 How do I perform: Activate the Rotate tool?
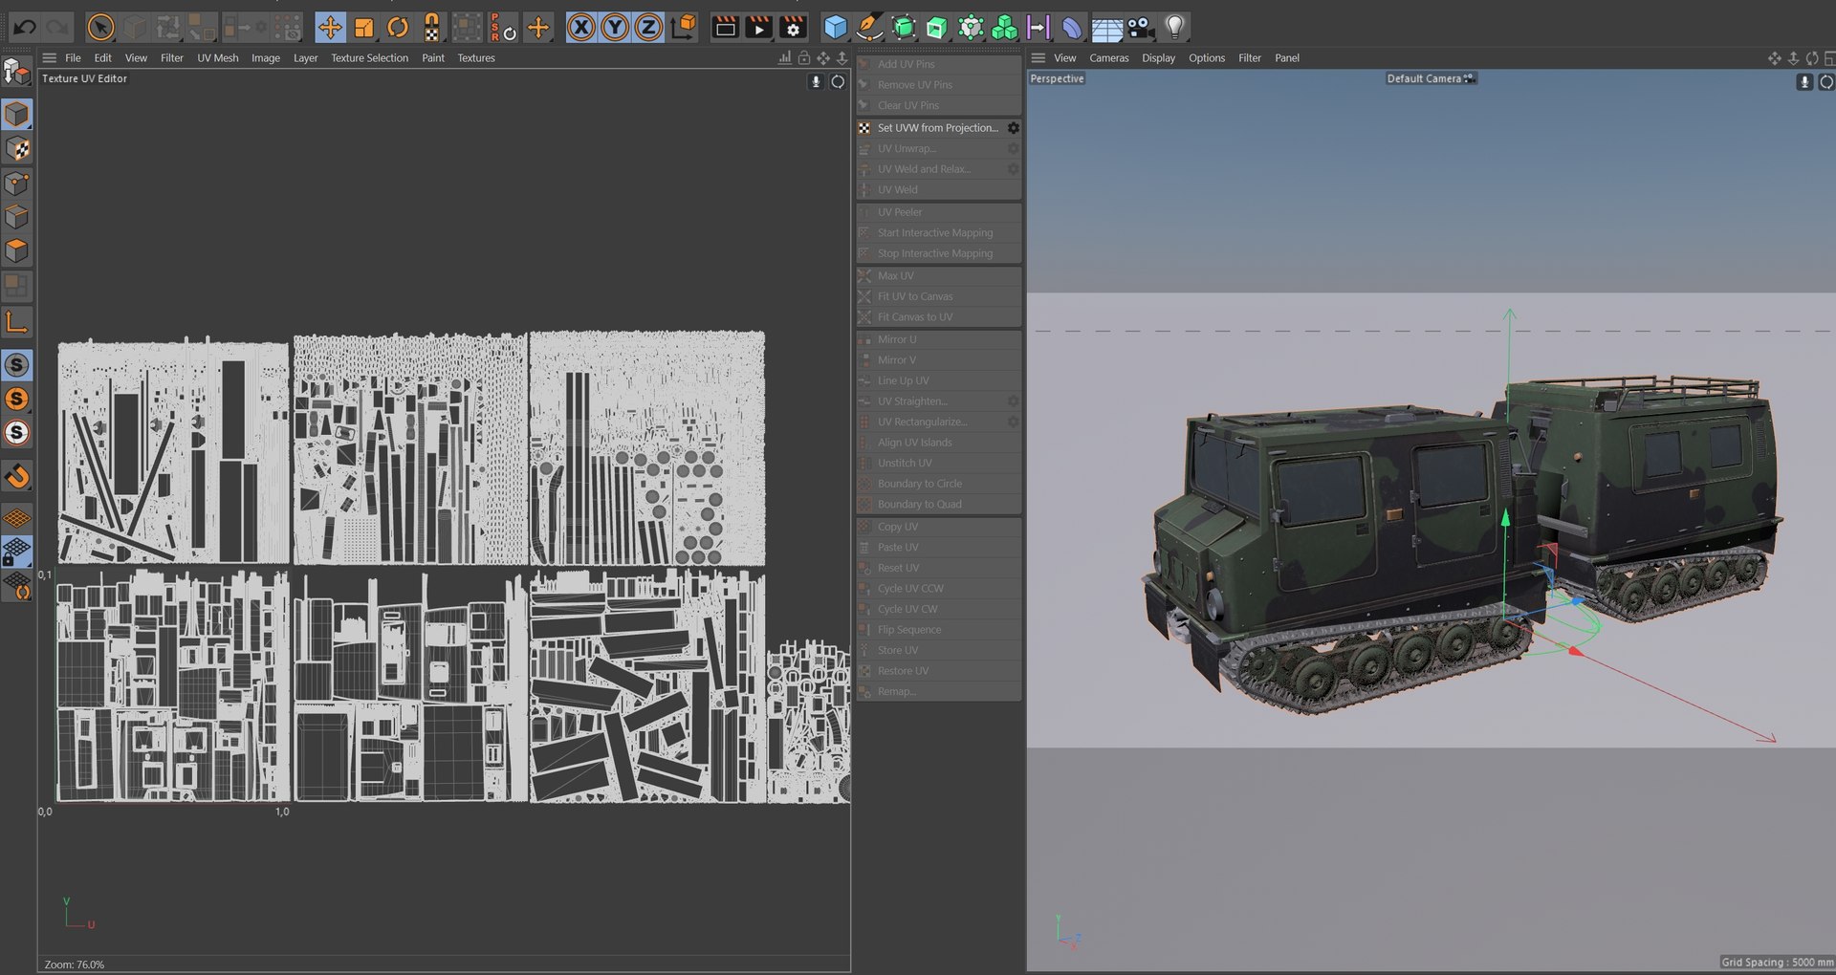point(398,28)
